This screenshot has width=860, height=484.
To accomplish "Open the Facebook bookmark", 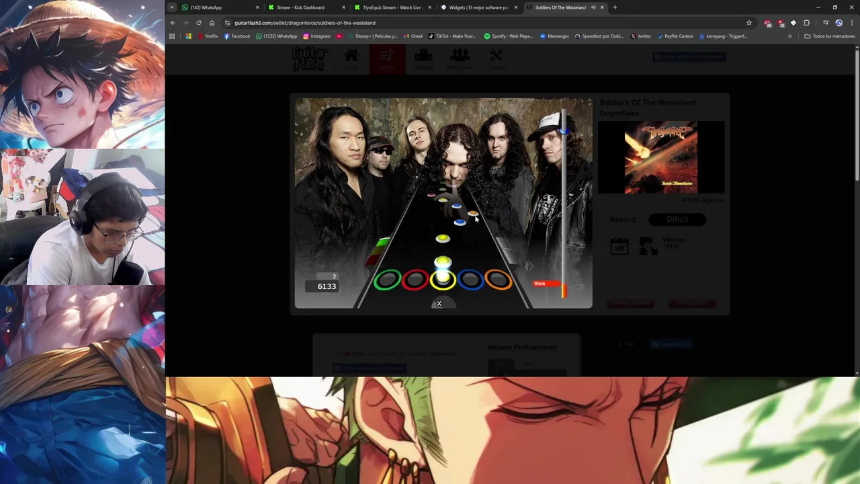I will (x=237, y=36).
